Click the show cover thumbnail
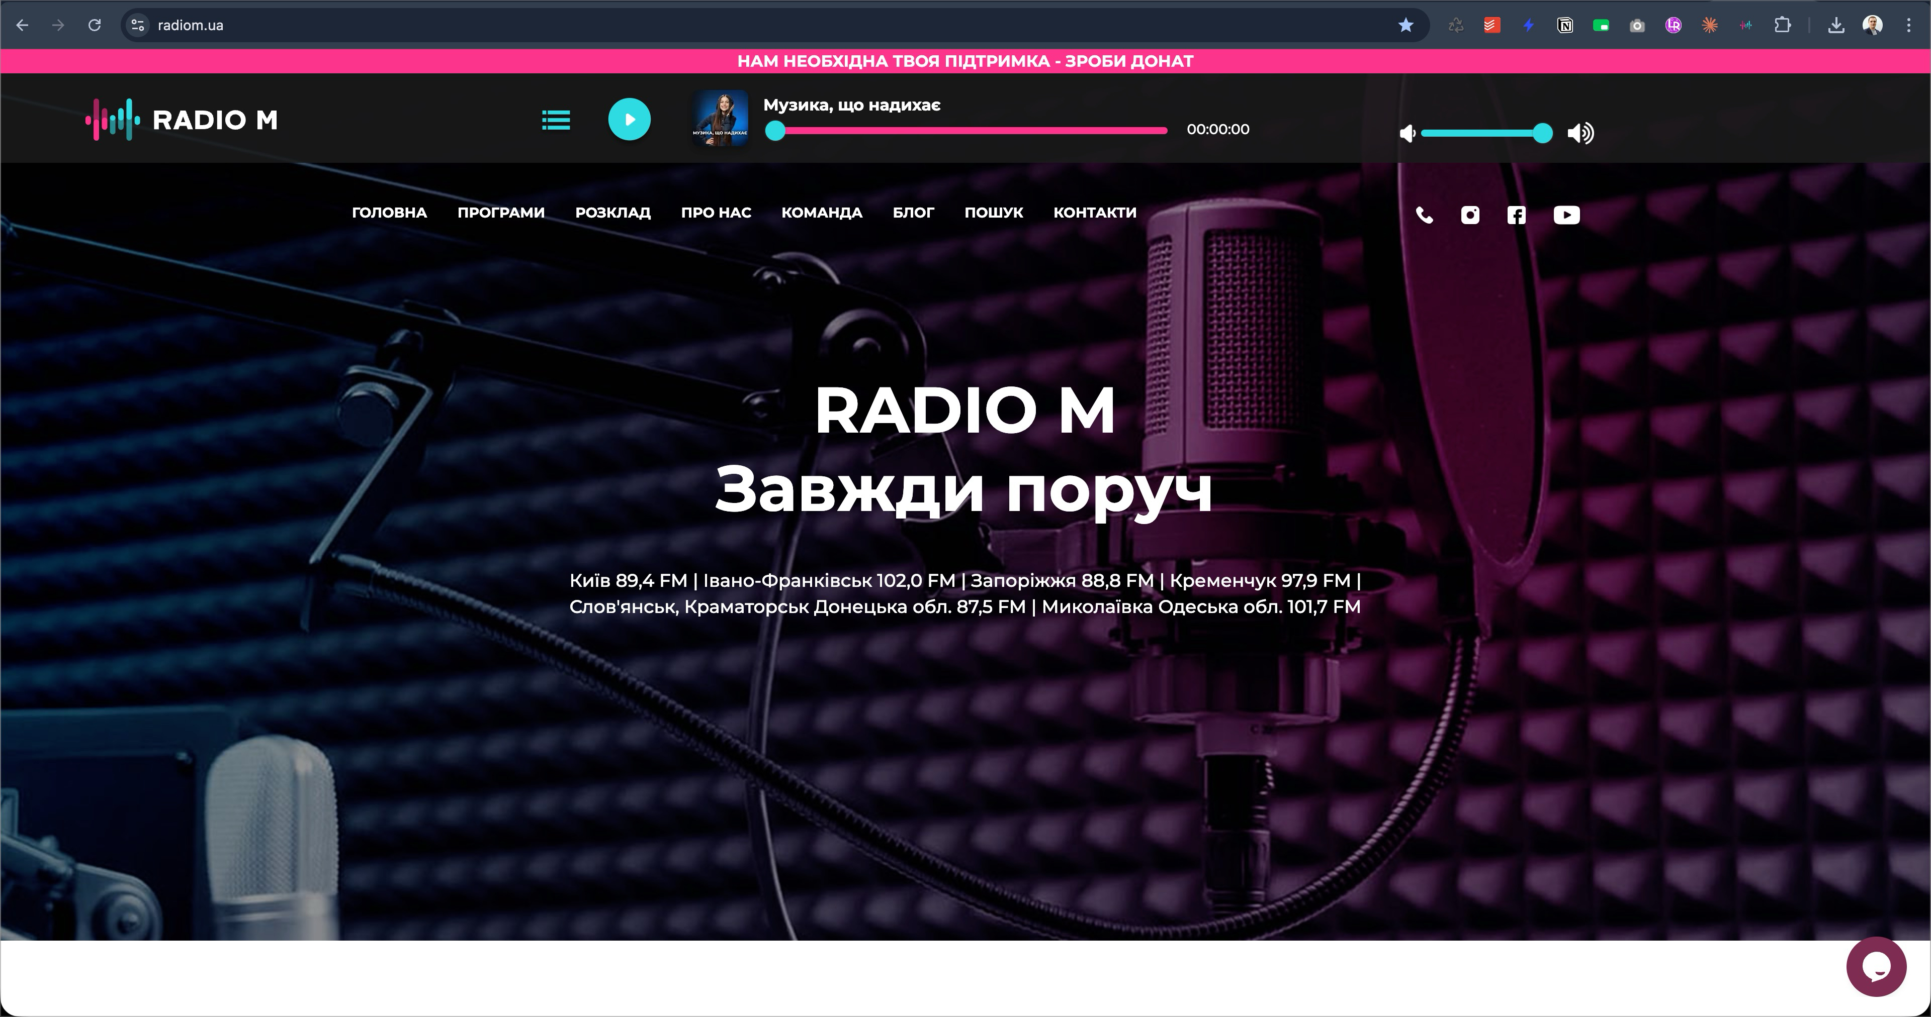 (720, 118)
